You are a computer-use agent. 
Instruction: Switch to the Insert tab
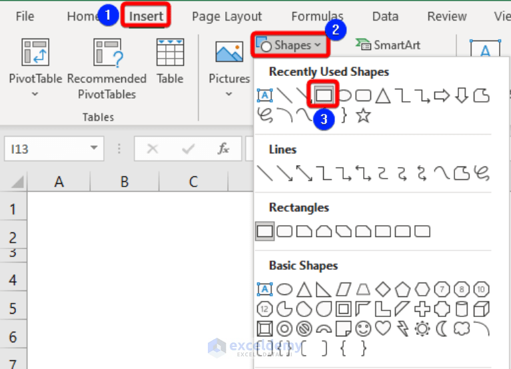point(146,16)
